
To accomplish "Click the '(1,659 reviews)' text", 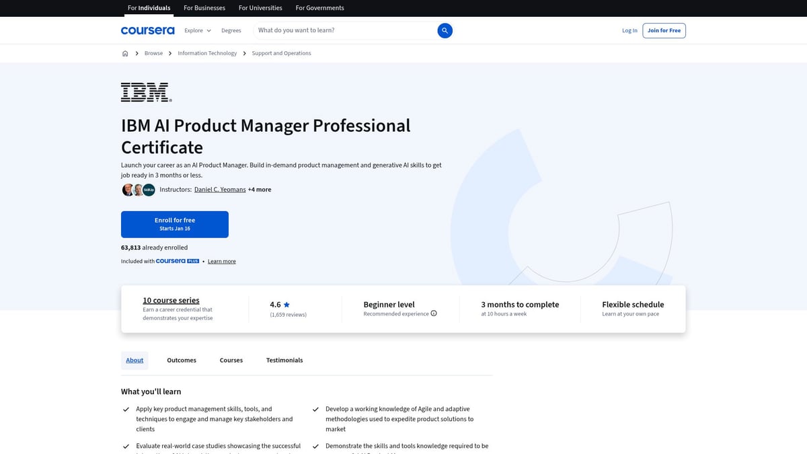I will [x=289, y=314].
